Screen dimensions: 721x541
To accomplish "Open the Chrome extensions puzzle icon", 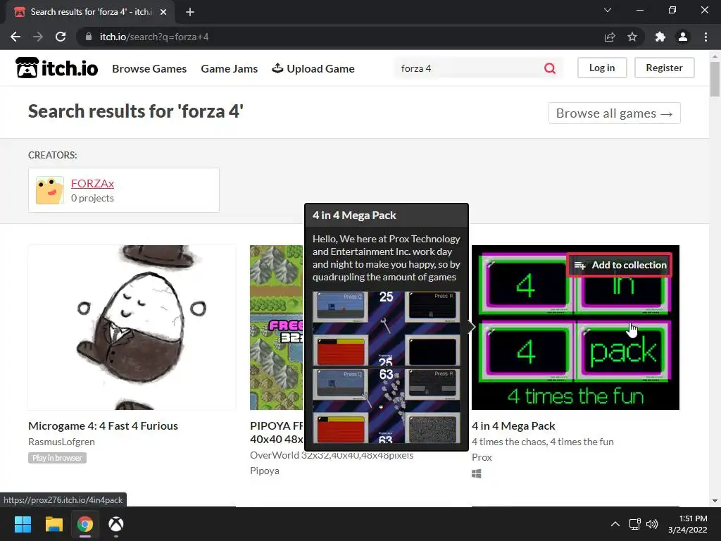I will coord(660,37).
